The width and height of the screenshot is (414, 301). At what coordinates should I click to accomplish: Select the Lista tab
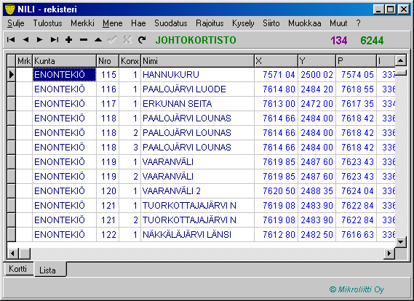point(47,270)
